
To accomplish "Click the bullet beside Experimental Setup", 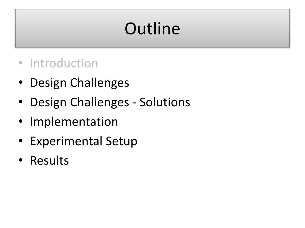I will click(x=21, y=141).
